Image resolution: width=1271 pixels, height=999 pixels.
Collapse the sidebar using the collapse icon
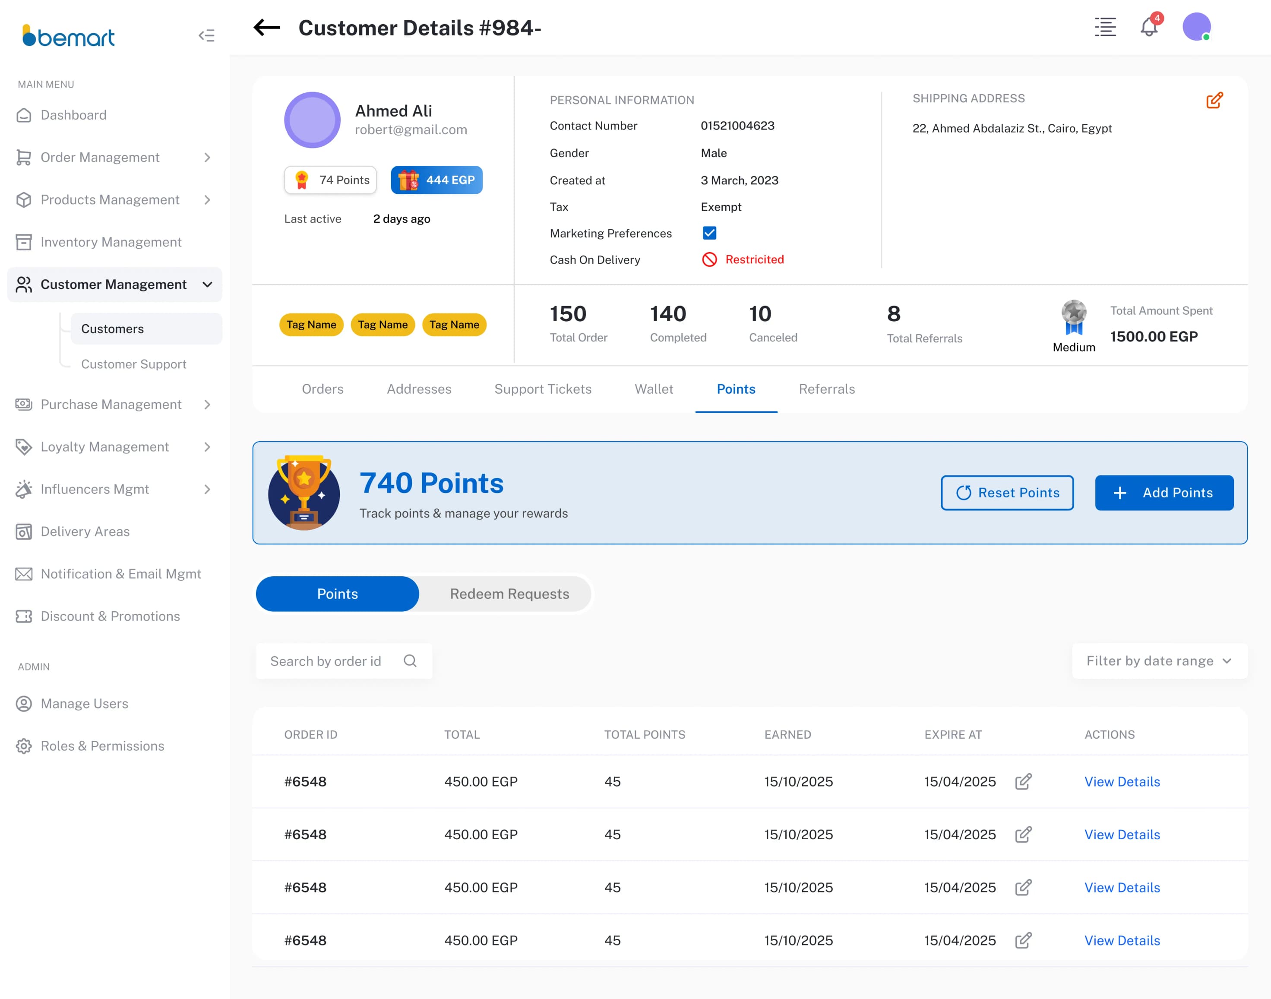coord(206,36)
